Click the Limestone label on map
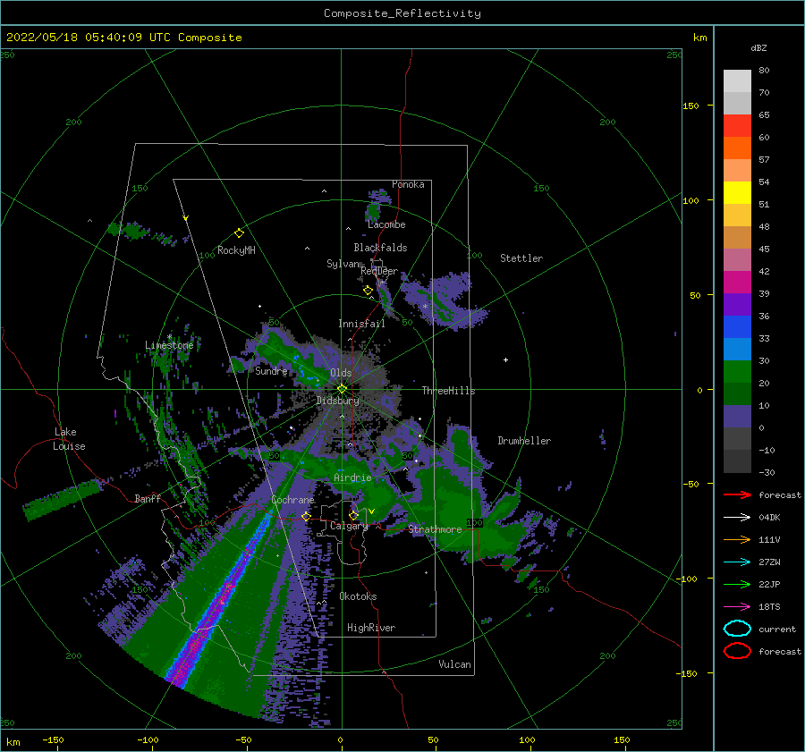This screenshot has width=805, height=752. coord(169,345)
